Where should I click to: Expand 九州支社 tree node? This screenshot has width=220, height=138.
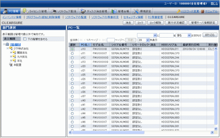[x=11, y=56]
